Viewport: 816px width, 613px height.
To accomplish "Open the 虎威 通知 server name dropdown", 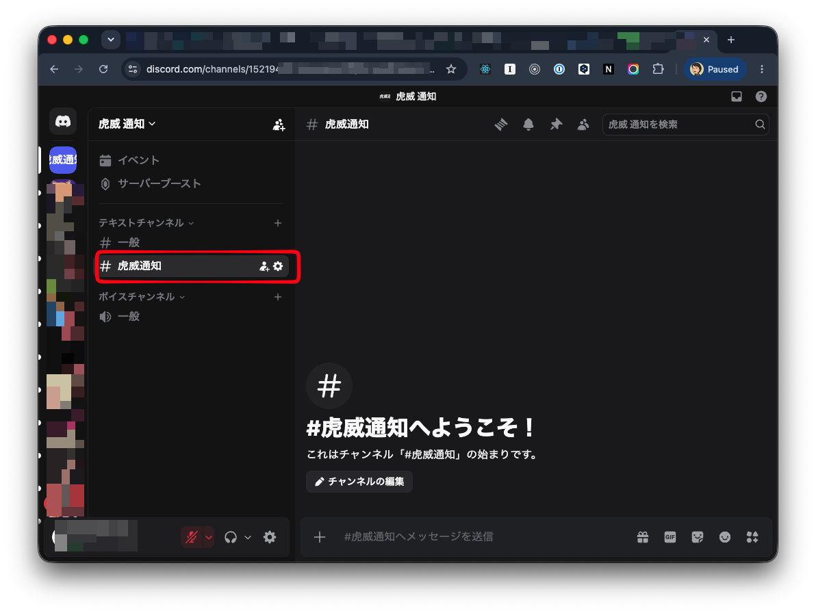I will (x=127, y=124).
